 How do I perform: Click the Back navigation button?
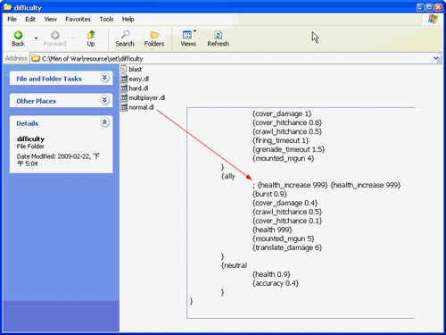tap(19, 38)
